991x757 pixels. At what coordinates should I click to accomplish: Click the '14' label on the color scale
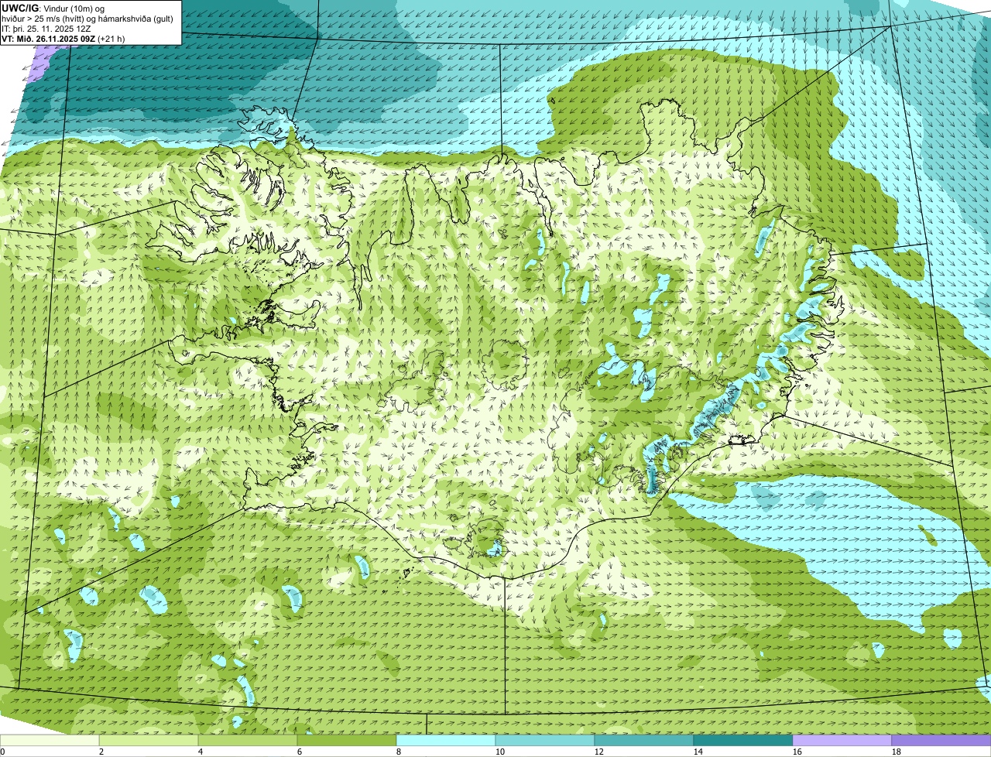pos(698,752)
